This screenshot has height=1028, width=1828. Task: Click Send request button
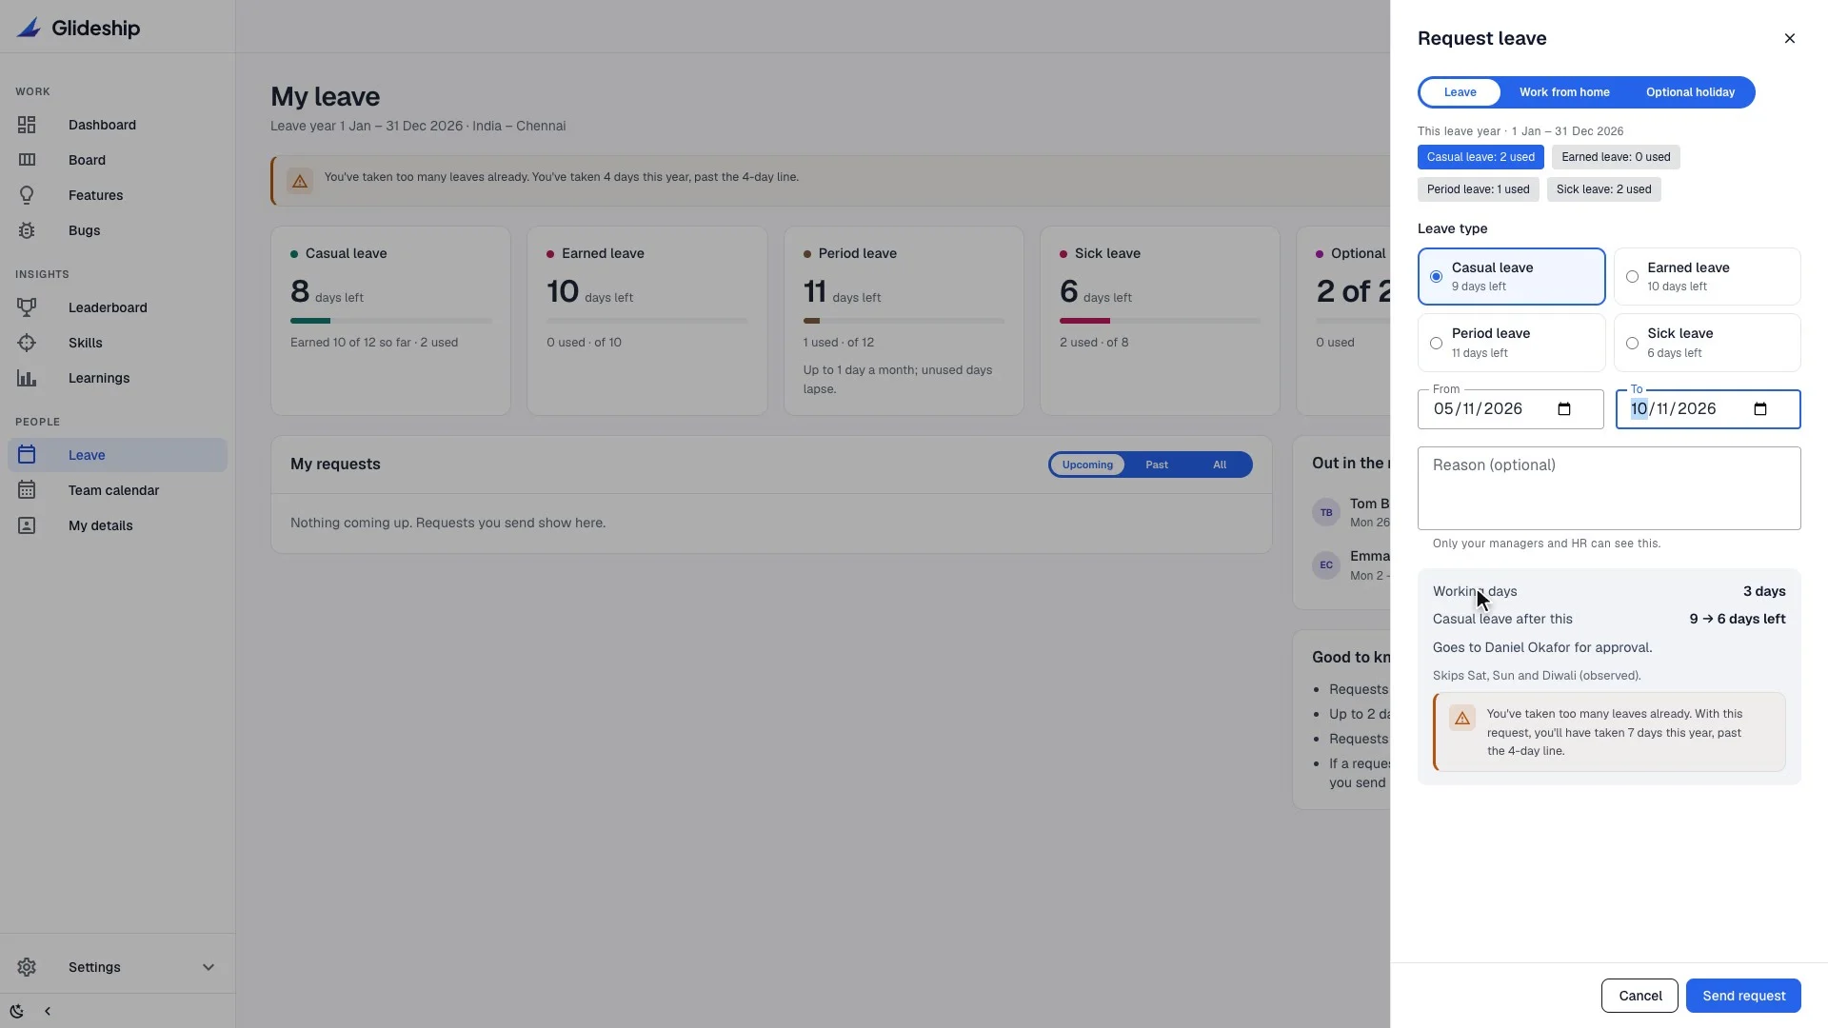tap(1743, 996)
